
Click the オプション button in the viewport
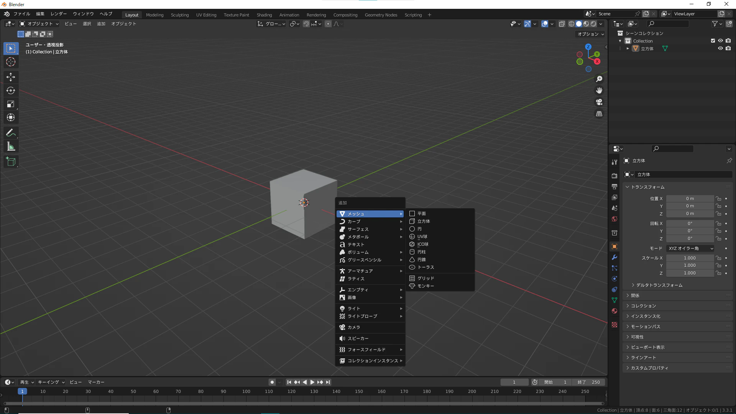(590, 34)
